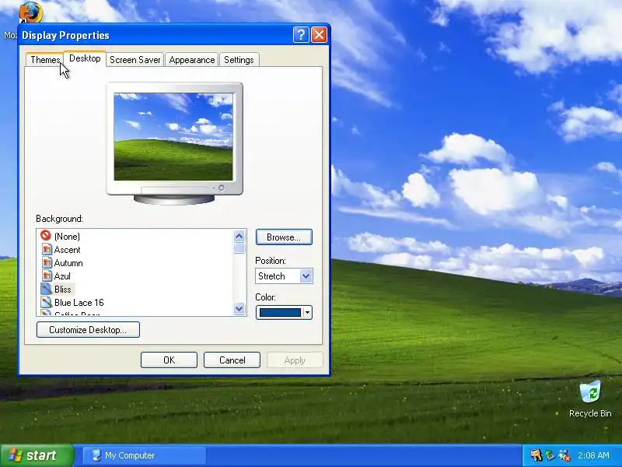Open Customize Desktop... dialog
This screenshot has width=622, height=467.
(x=88, y=329)
